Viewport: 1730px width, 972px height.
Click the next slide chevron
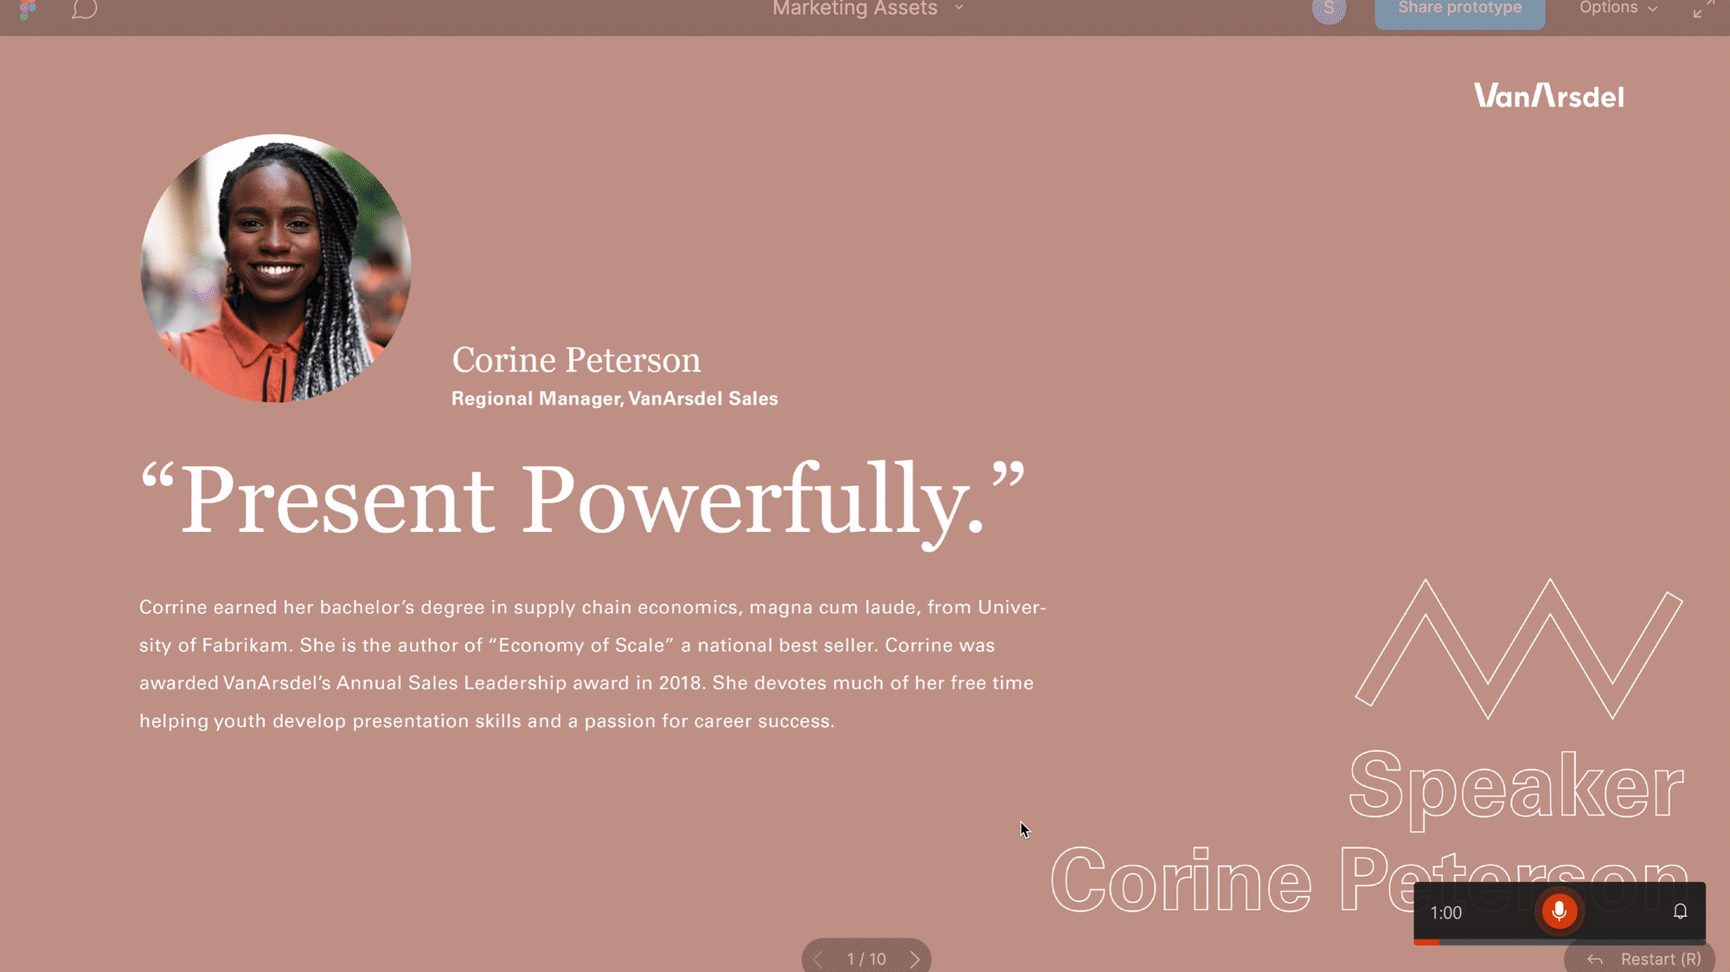coord(915,959)
